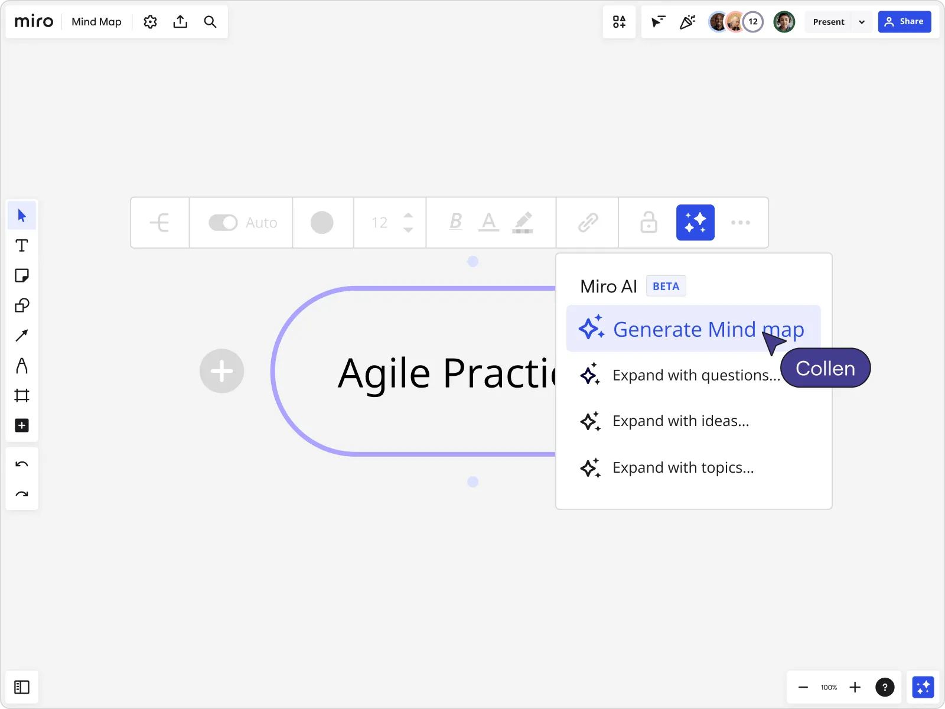Open the gray node color circle
The width and height of the screenshot is (945, 709).
tap(322, 223)
